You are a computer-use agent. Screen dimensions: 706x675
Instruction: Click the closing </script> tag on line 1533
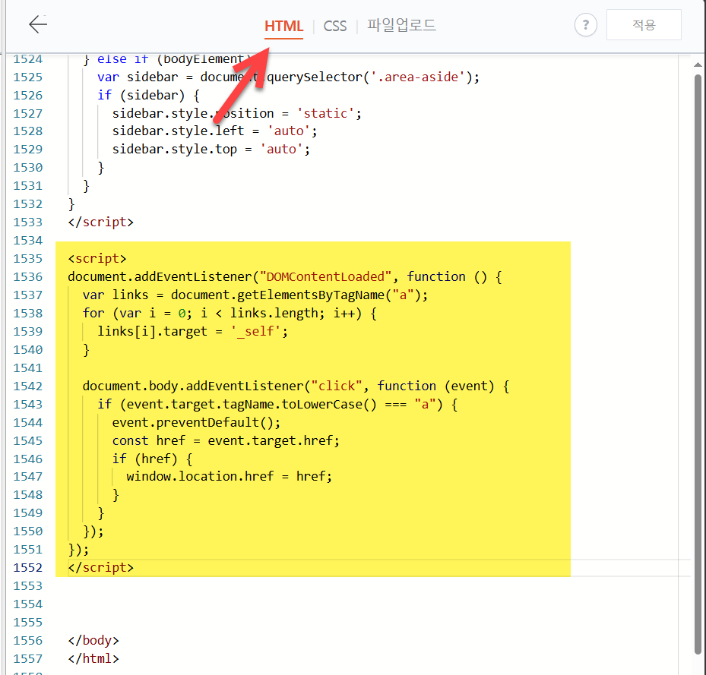[101, 222]
